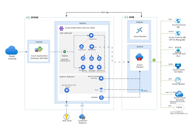
Task: Click the private endpoint icon above Key Vault
Action: point(66,105)
